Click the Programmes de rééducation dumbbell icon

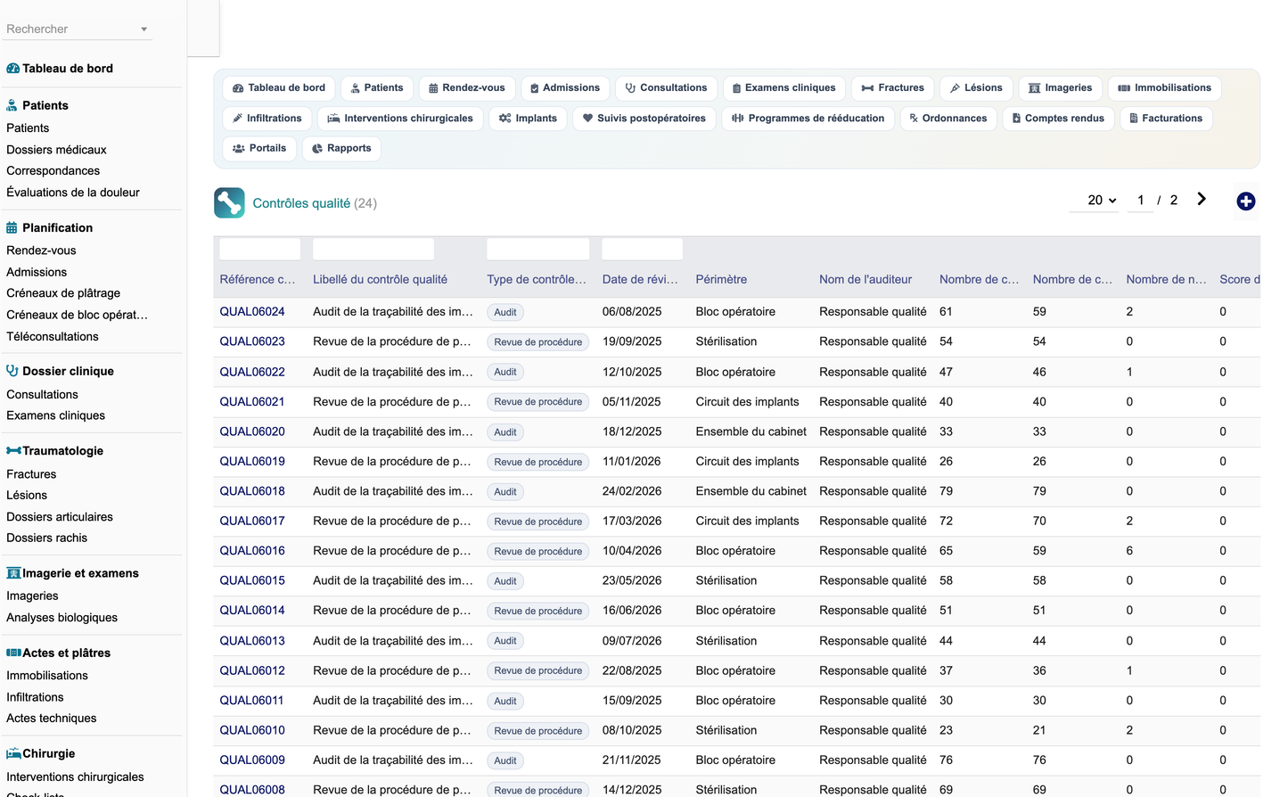pos(738,119)
